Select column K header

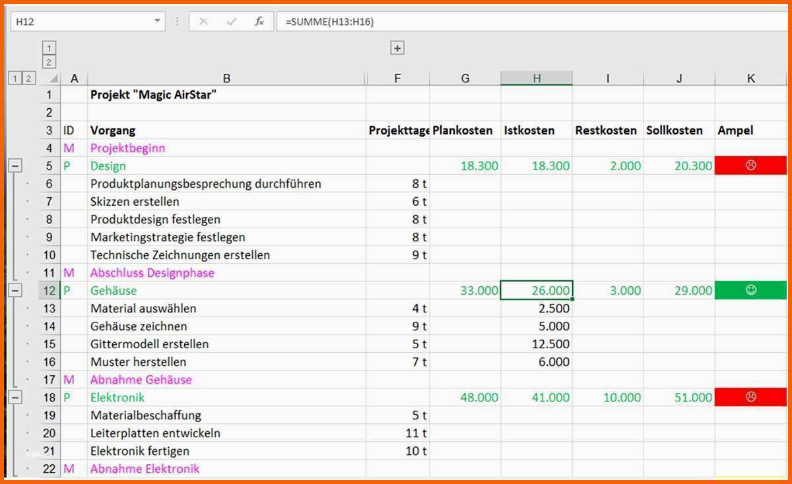click(751, 78)
